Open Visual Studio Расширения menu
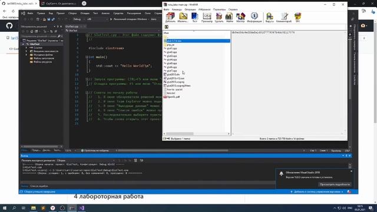This screenshot has height=212, width=377. (134, 13)
